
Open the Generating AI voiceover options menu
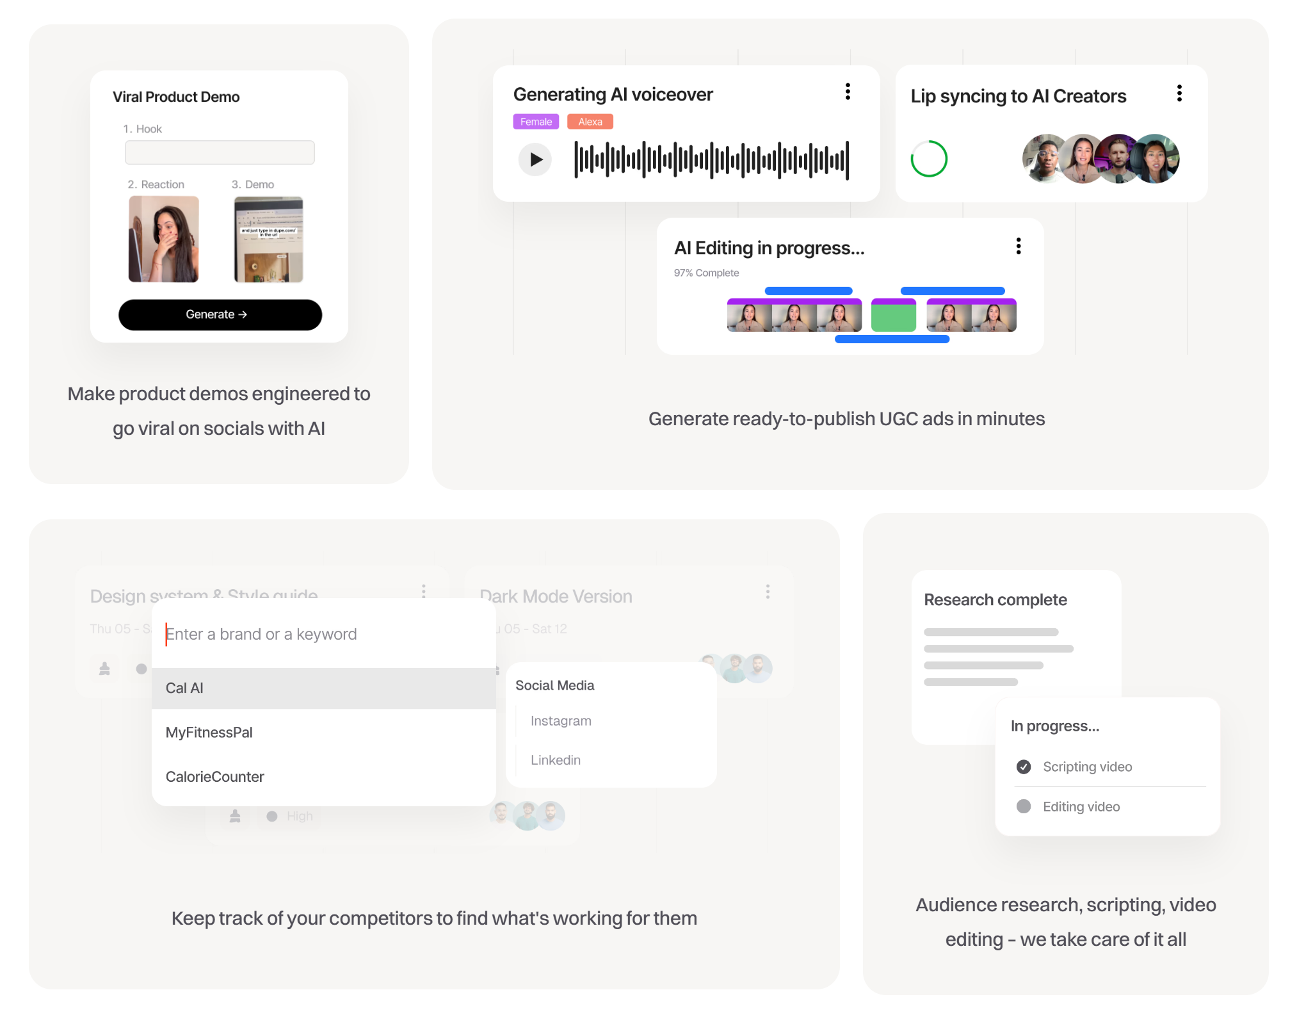pyautogui.click(x=848, y=92)
